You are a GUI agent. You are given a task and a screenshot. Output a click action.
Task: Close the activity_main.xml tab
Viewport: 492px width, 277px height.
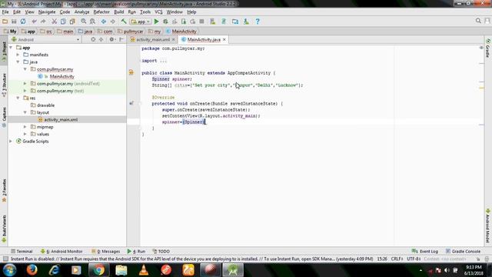coord(173,39)
